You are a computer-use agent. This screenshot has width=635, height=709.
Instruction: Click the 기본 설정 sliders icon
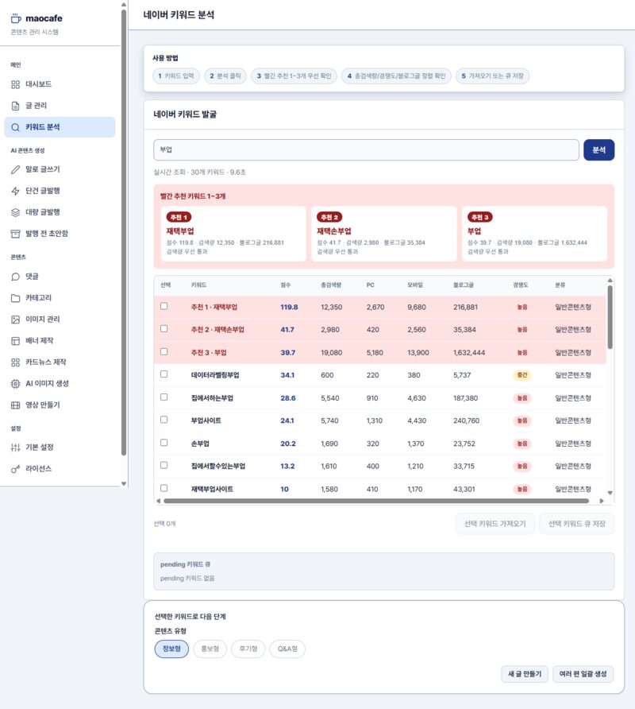pos(15,447)
